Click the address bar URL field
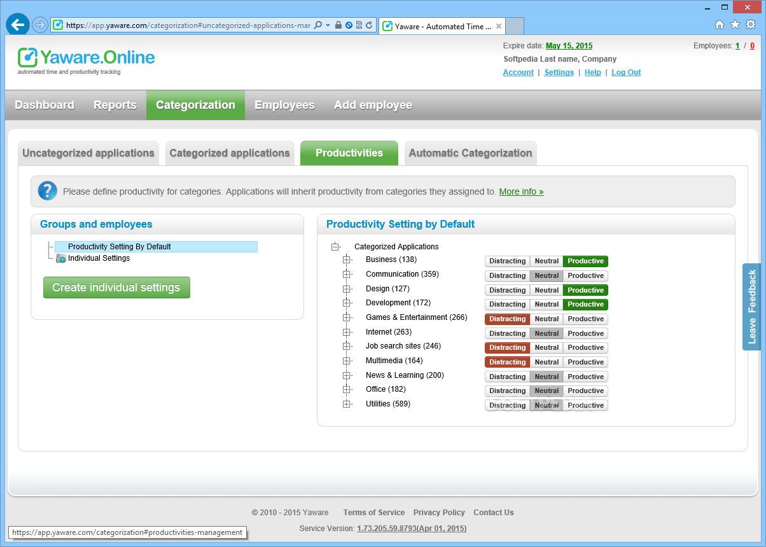 (x=188, y=25)
